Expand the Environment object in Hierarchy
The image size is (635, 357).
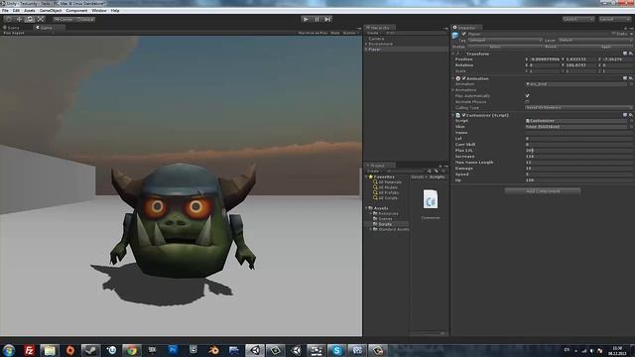click(x=366, y=44)
